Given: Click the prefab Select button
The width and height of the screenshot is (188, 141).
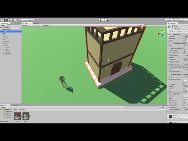Looking at the screenshot, I should pos(180,31).
